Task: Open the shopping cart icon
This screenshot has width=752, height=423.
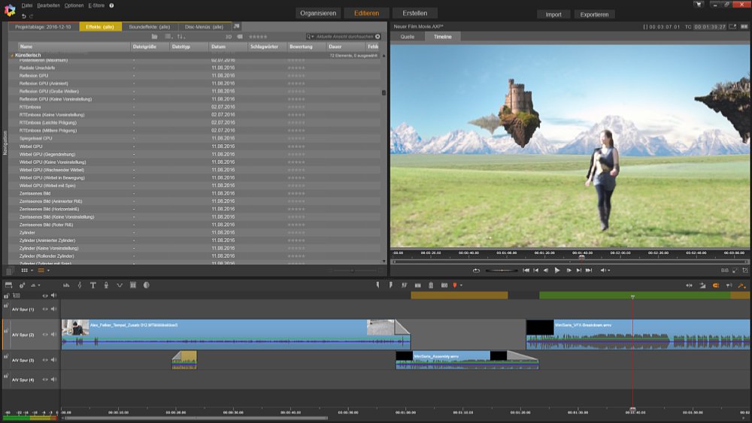Action: pyautogui.click(x=699, y=5)
